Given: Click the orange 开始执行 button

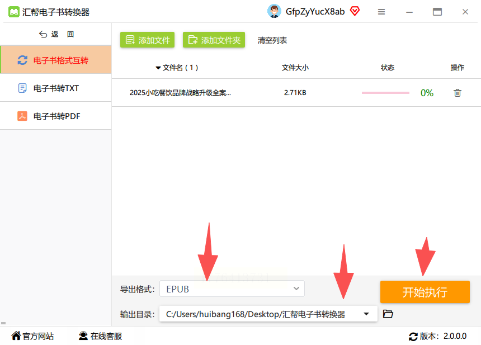Looking at the screenshot, I should coord(425,292).
